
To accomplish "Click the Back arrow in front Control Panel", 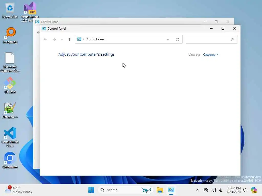I will tap(45, 39).
